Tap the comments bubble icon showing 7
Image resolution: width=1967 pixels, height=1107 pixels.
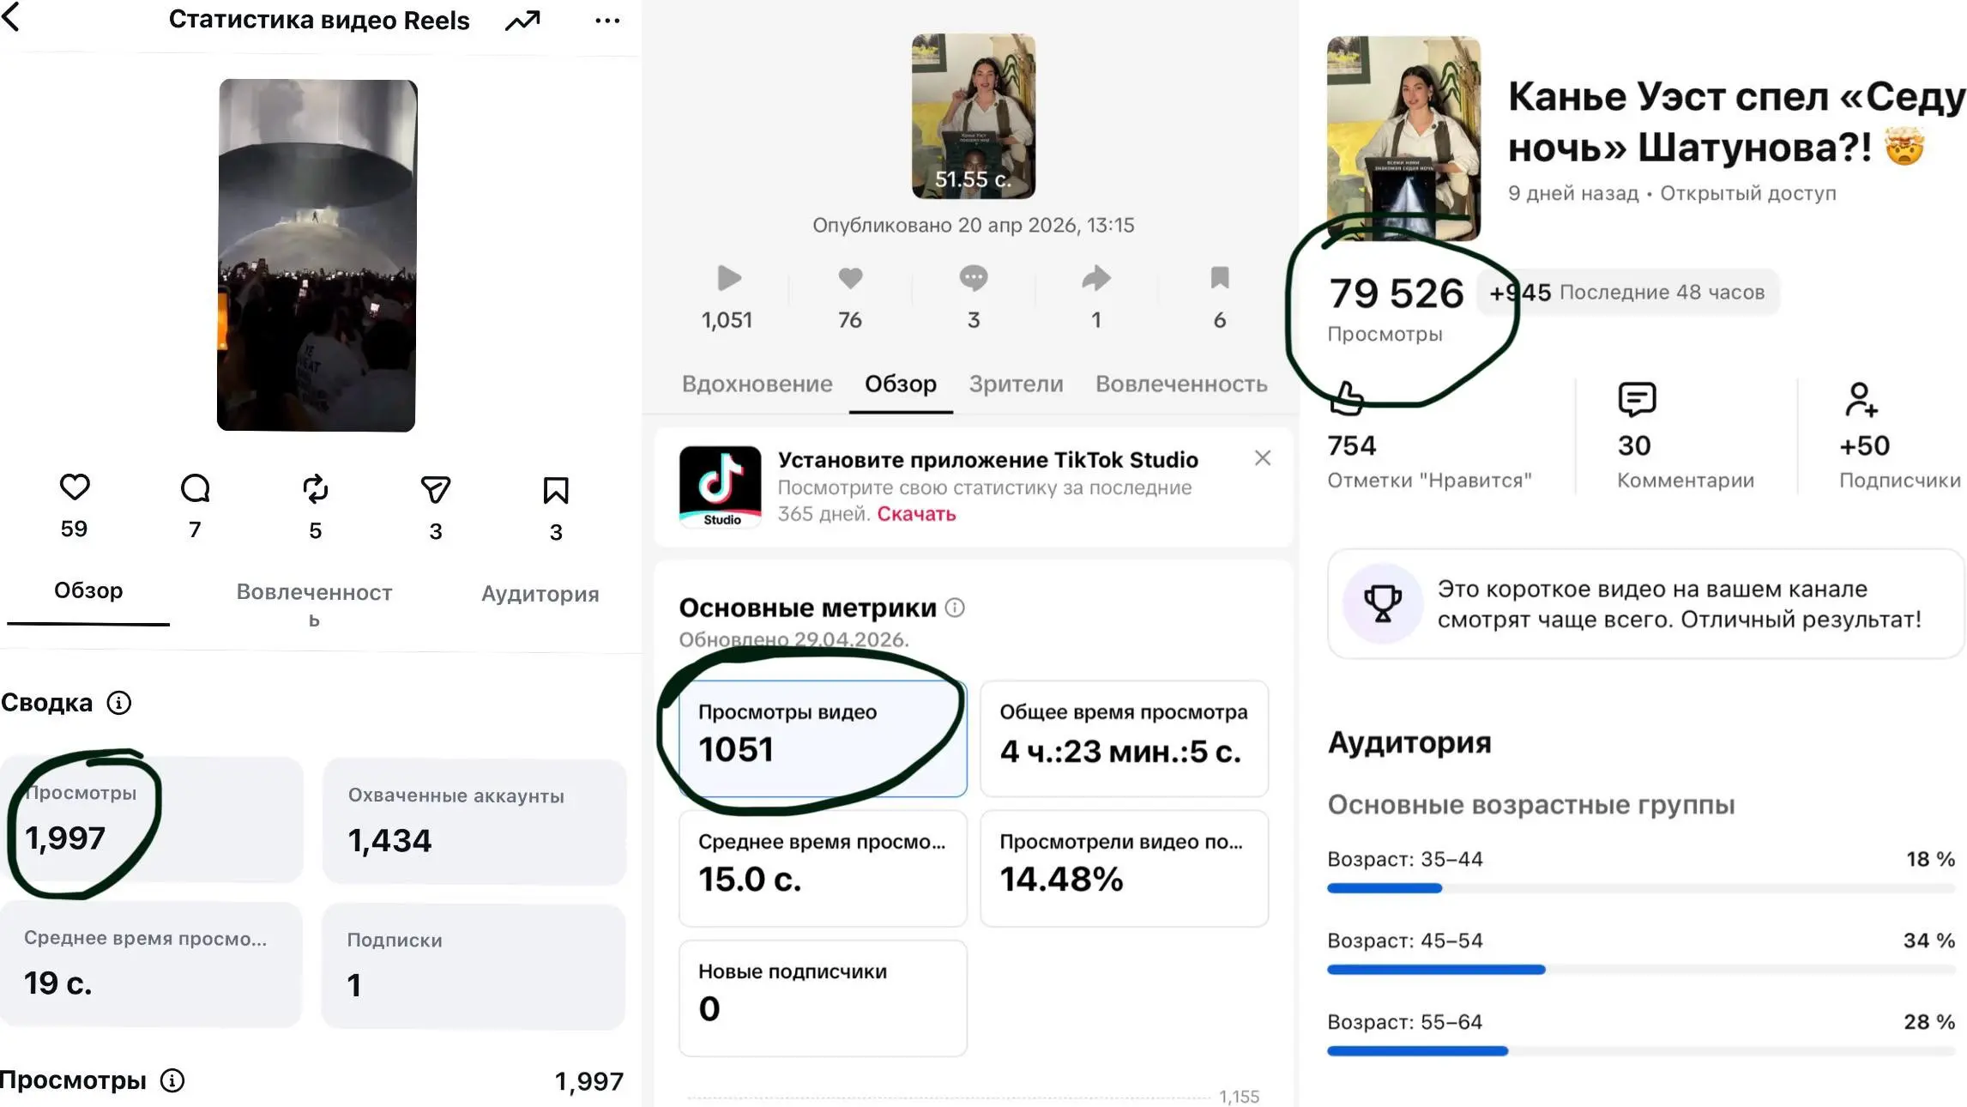pyautogui.click(x=196, y=488)
